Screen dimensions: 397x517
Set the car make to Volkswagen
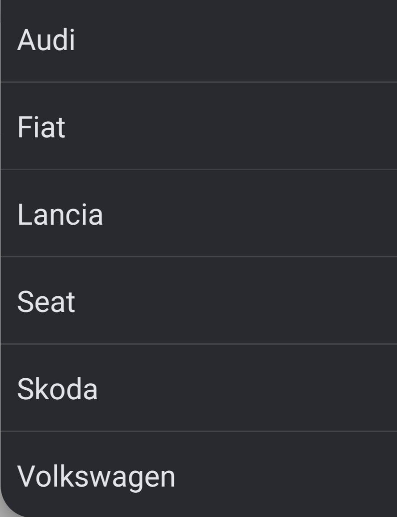(x=96, y=476)
